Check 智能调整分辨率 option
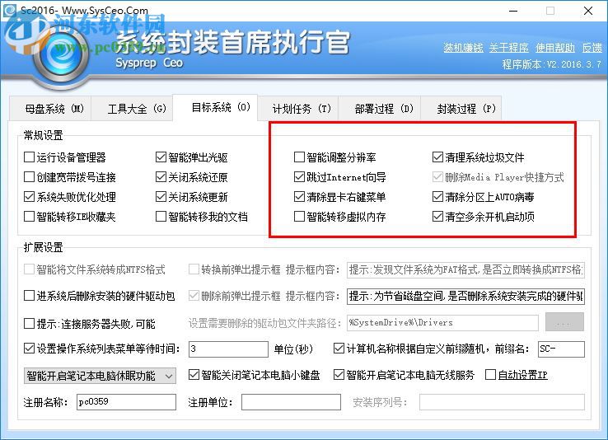Screen dimensions: 608x440 pos(299,157)
